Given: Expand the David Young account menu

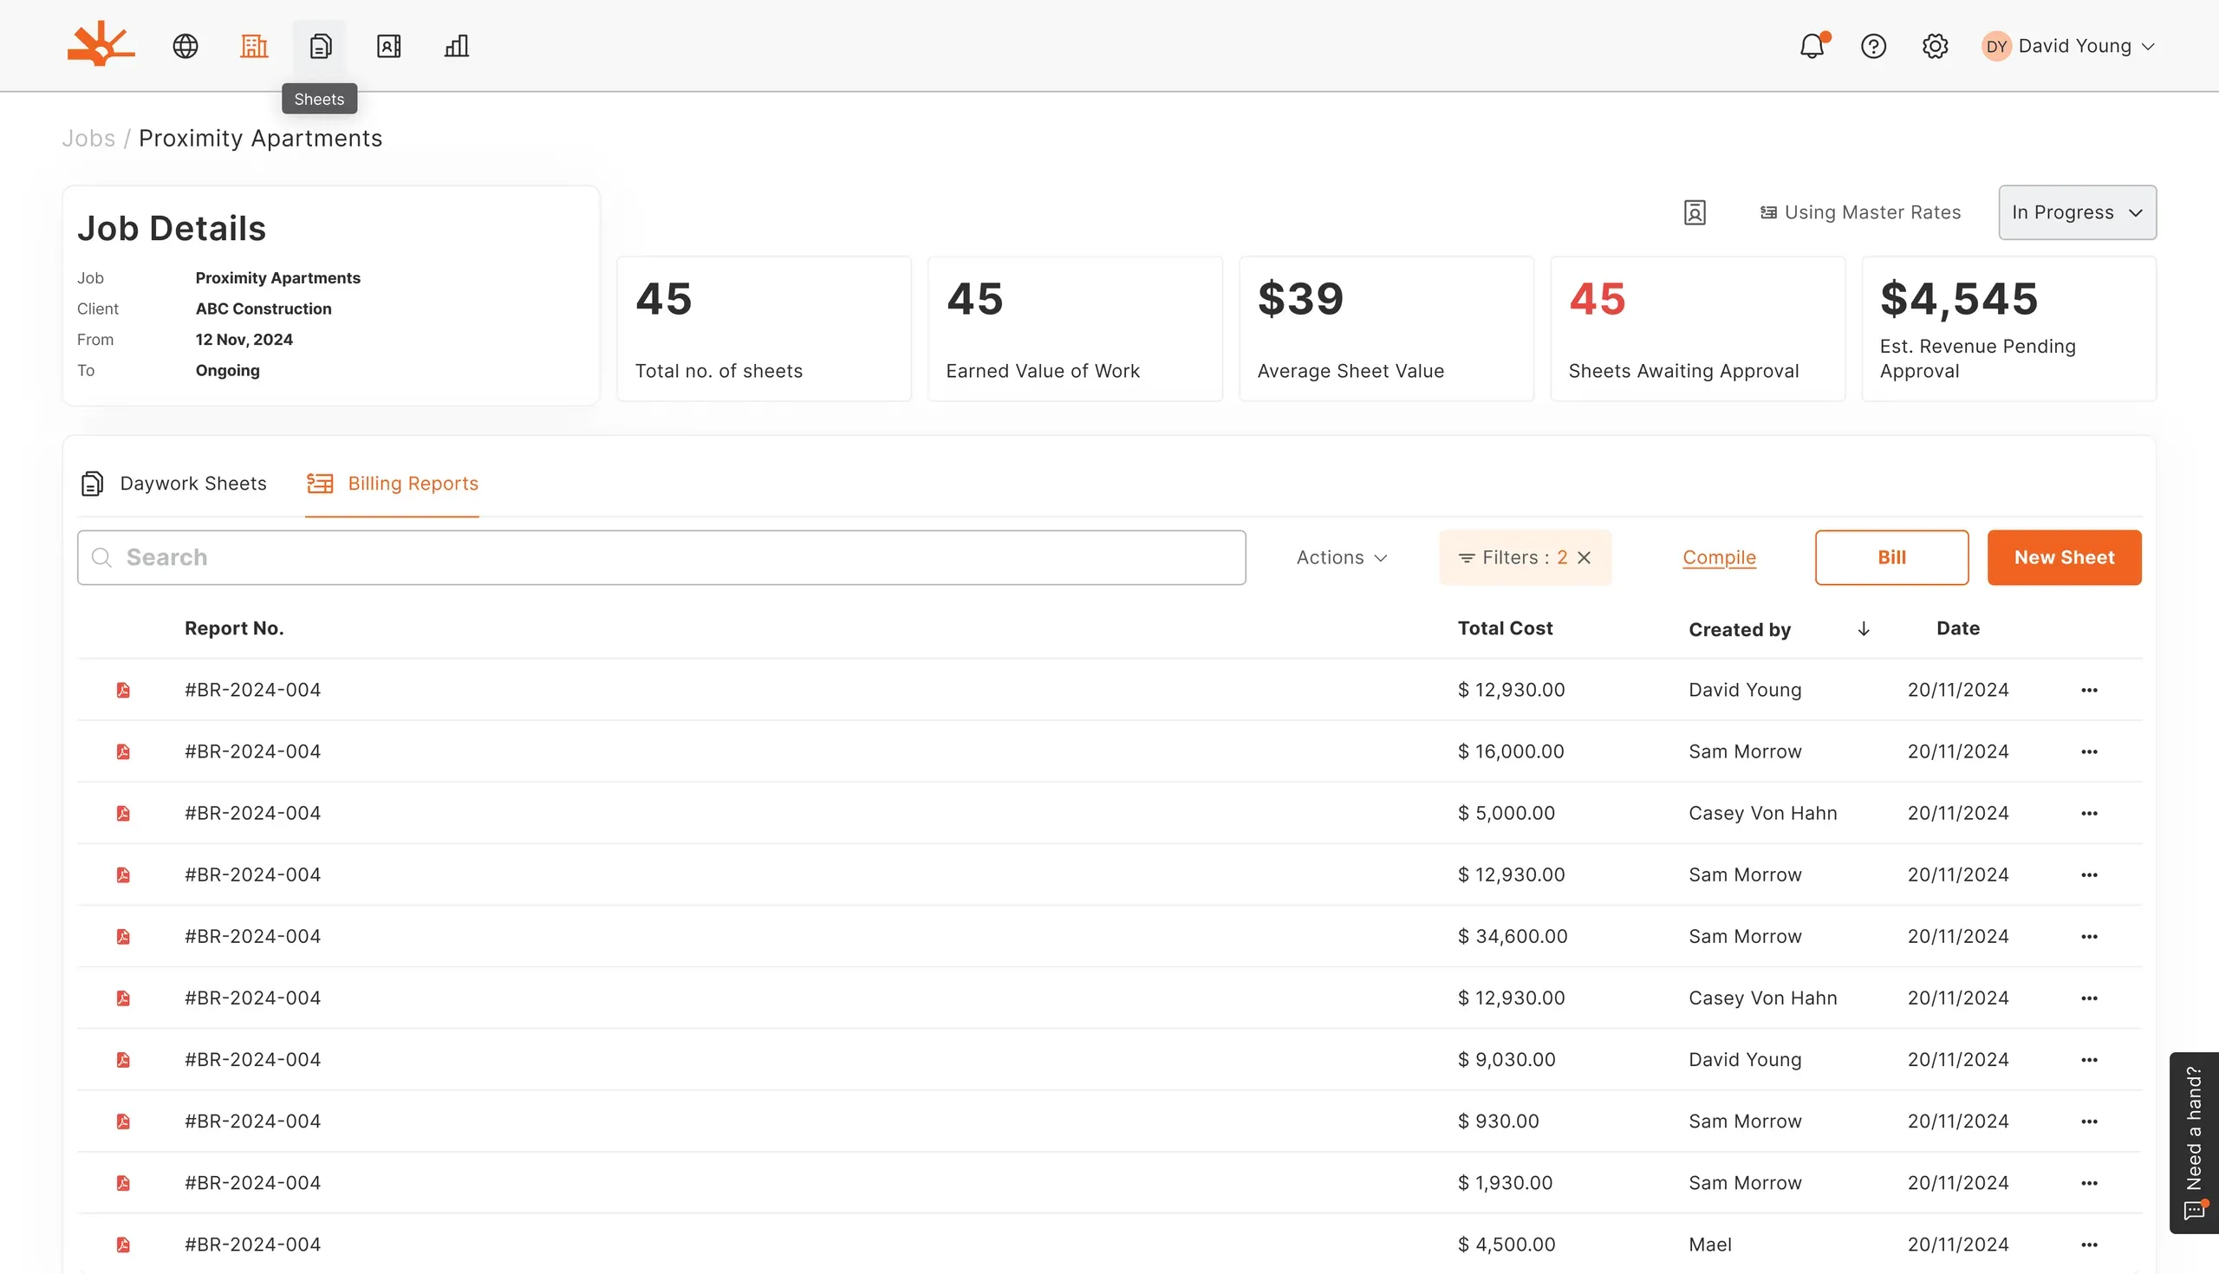Looking at the screenshot, I should pyautogui.click(x=2148, y=47).
